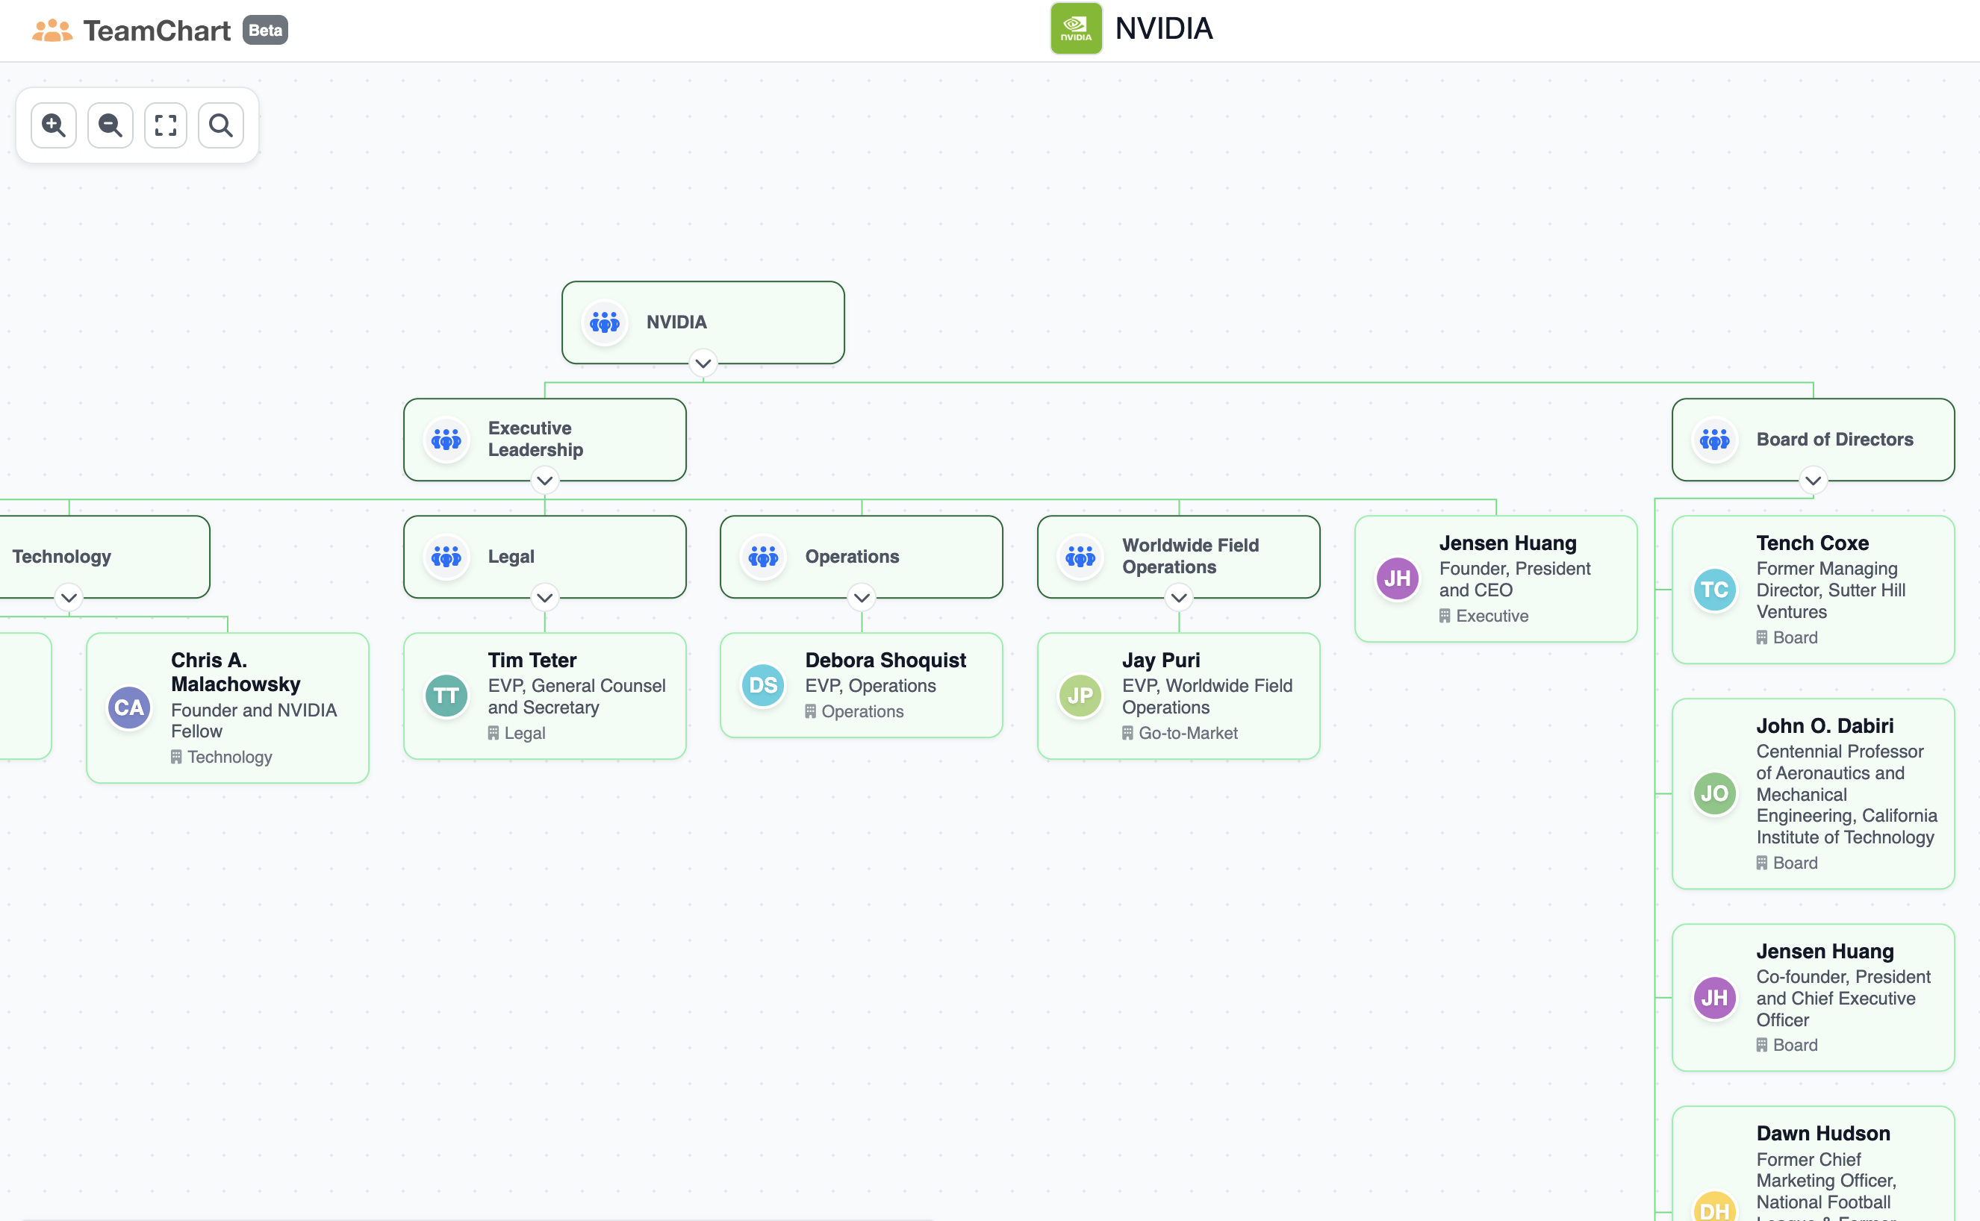This screenshot has width=1980, height=1221.
Task: Click the TeamChart people logo icon
Action: [52, 31]
